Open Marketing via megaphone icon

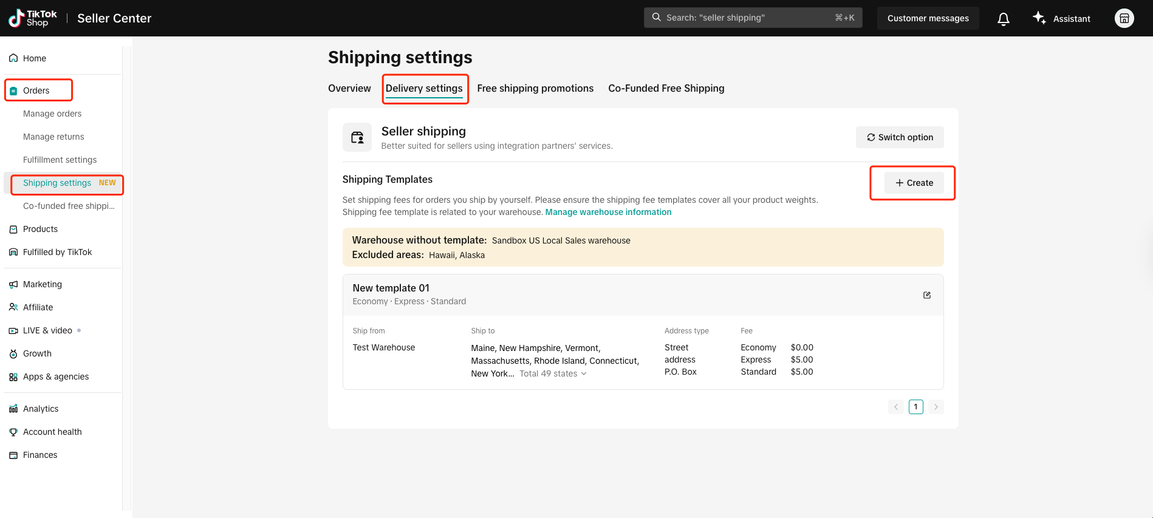13,284
